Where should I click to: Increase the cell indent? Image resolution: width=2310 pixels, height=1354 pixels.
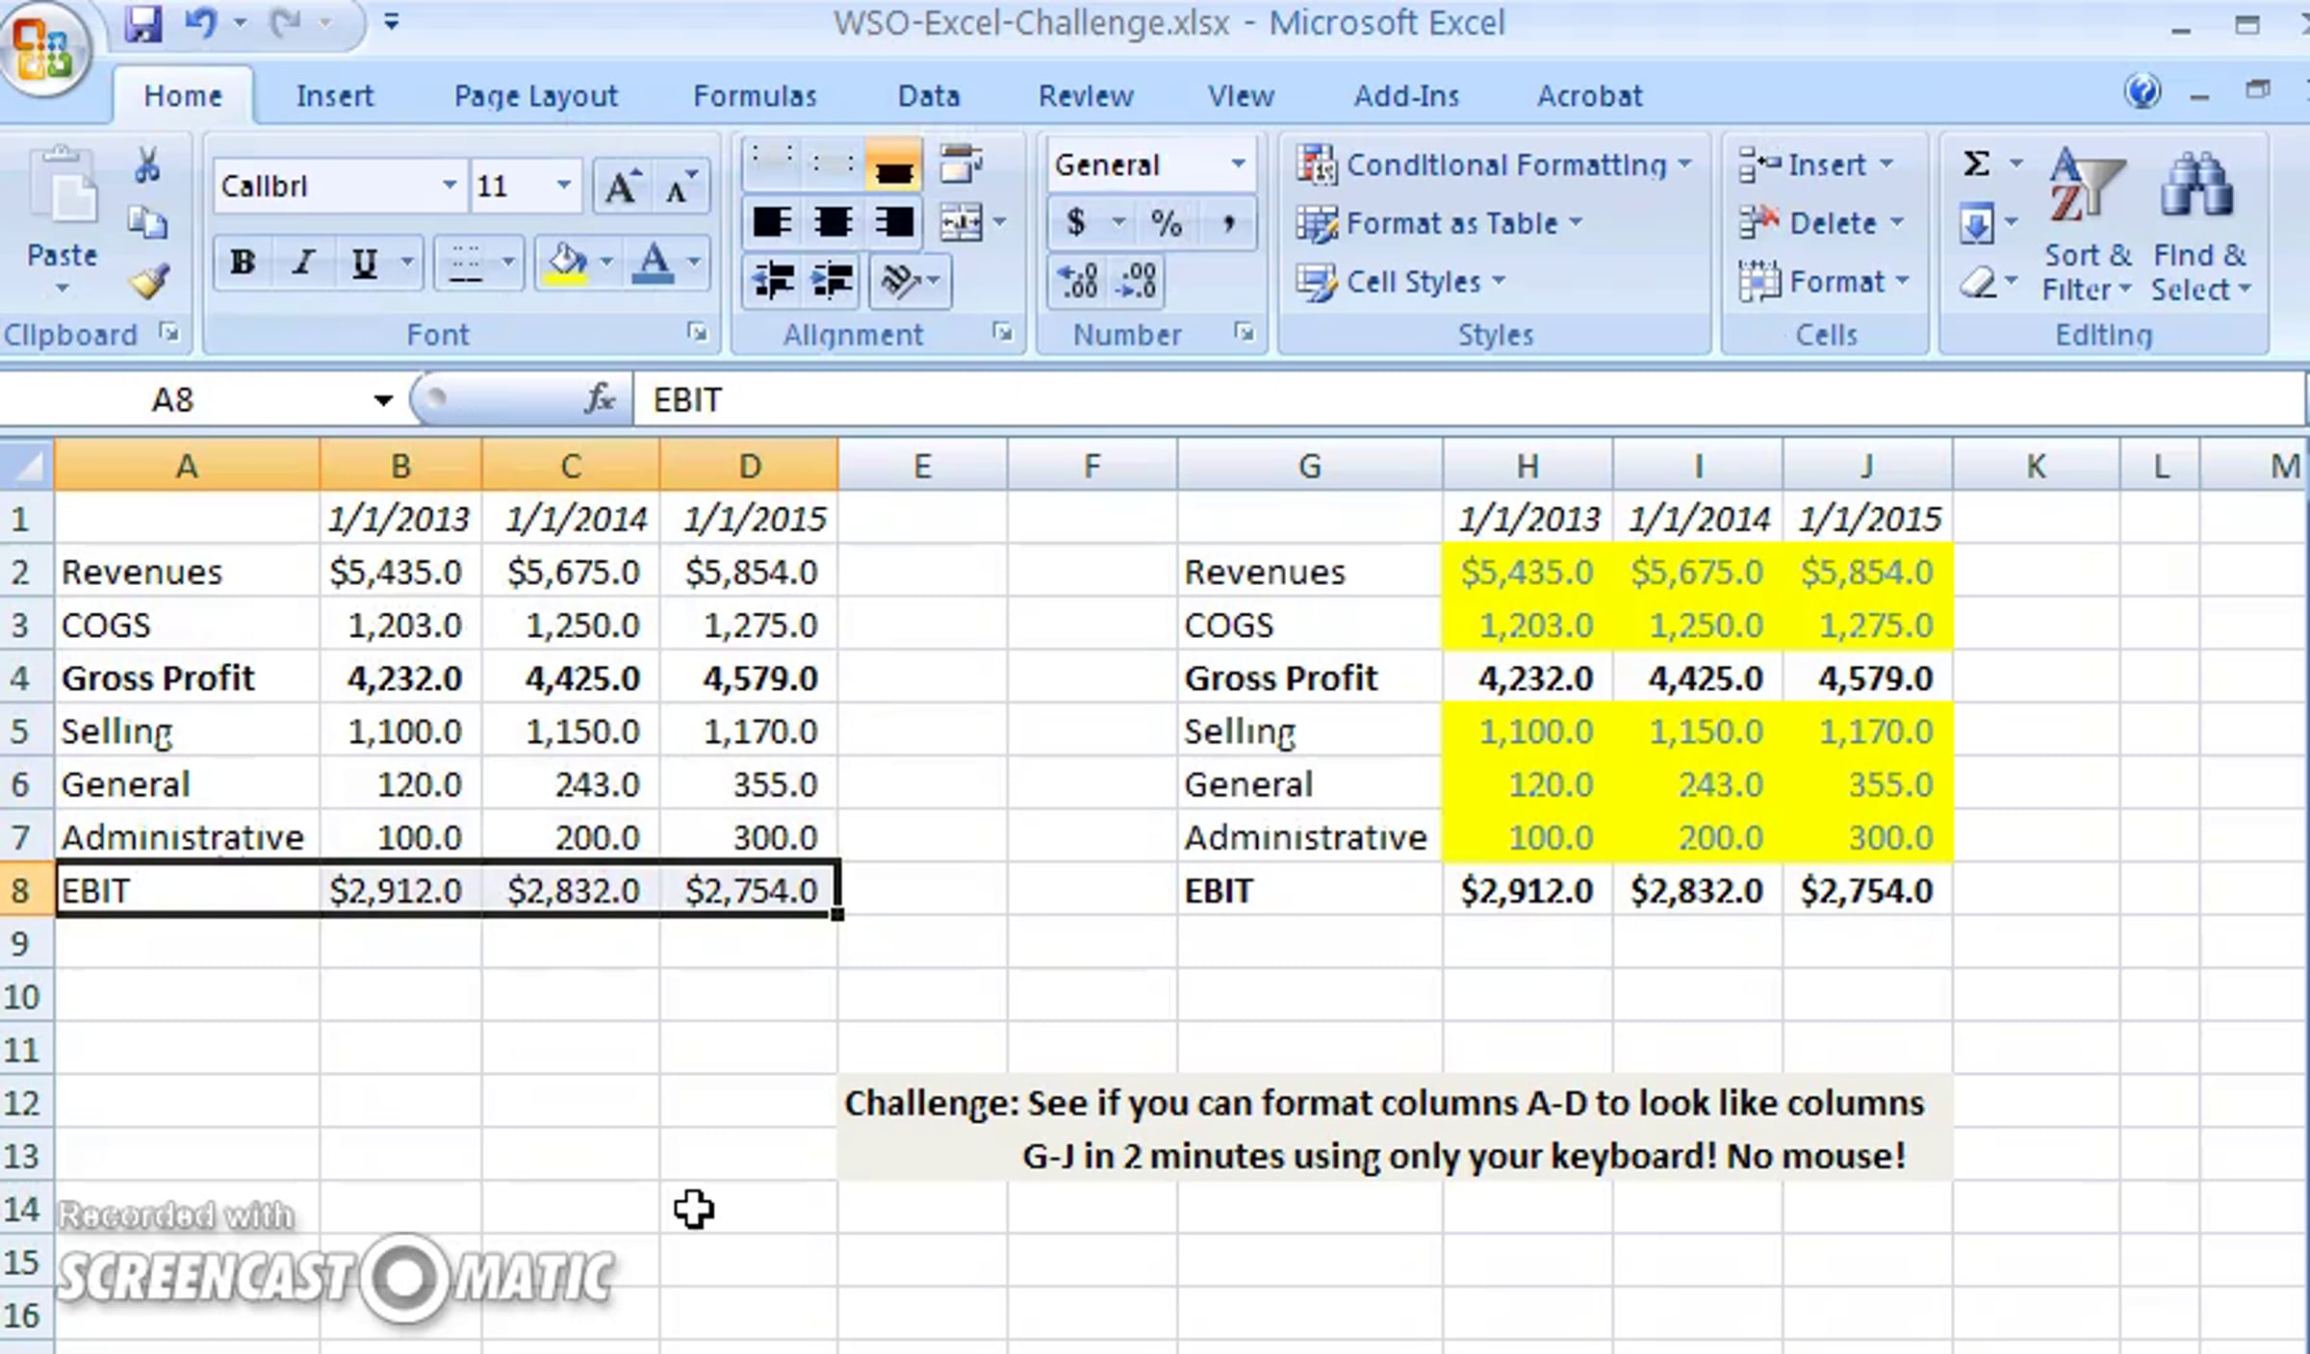pos(833,281)
